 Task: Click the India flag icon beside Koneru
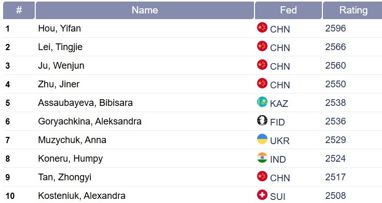click(262, 158)
